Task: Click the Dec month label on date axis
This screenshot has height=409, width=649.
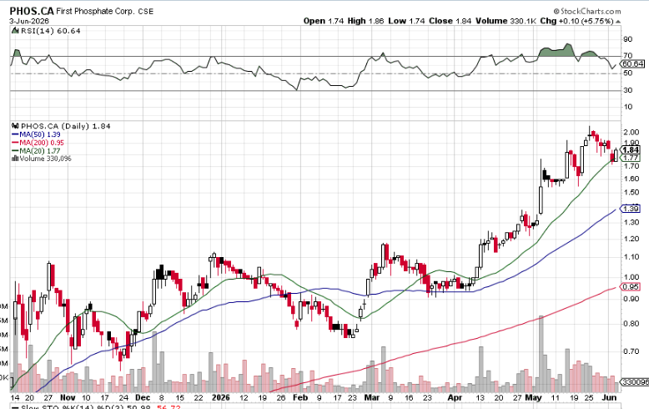Action: click(x=143, y=397)
